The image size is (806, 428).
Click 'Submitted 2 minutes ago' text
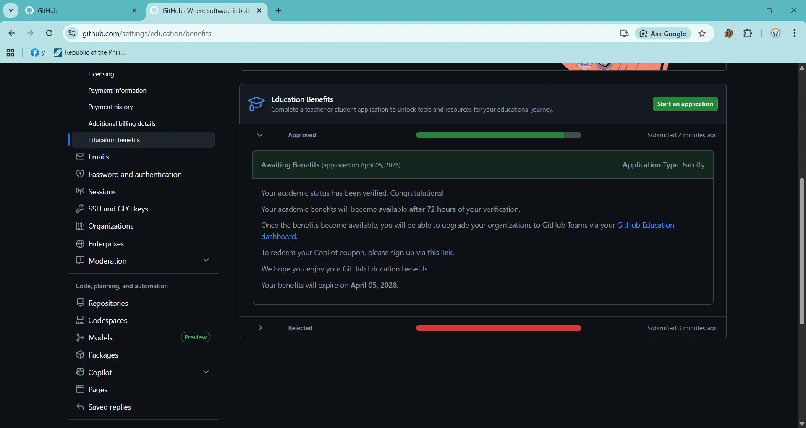tap(682, 135)
